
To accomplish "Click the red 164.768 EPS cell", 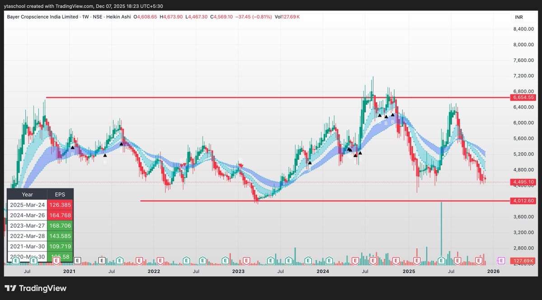I will [60, 215].
